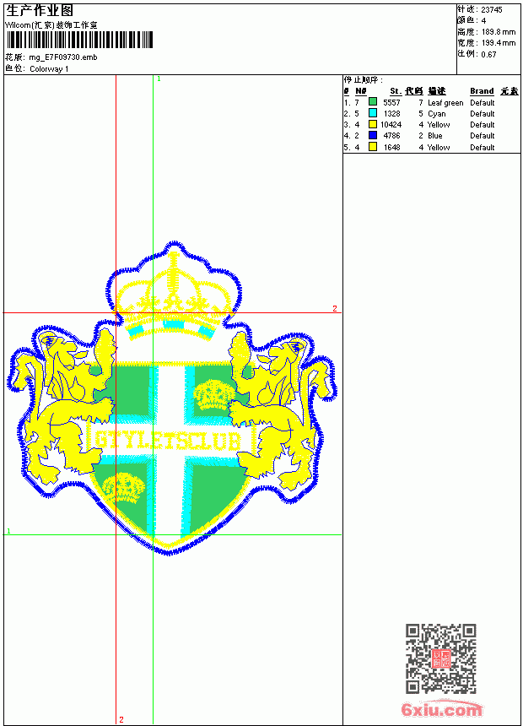Click the Blue color swatch
The width and height of the screenshot is (523, 726).
[373, 135]
